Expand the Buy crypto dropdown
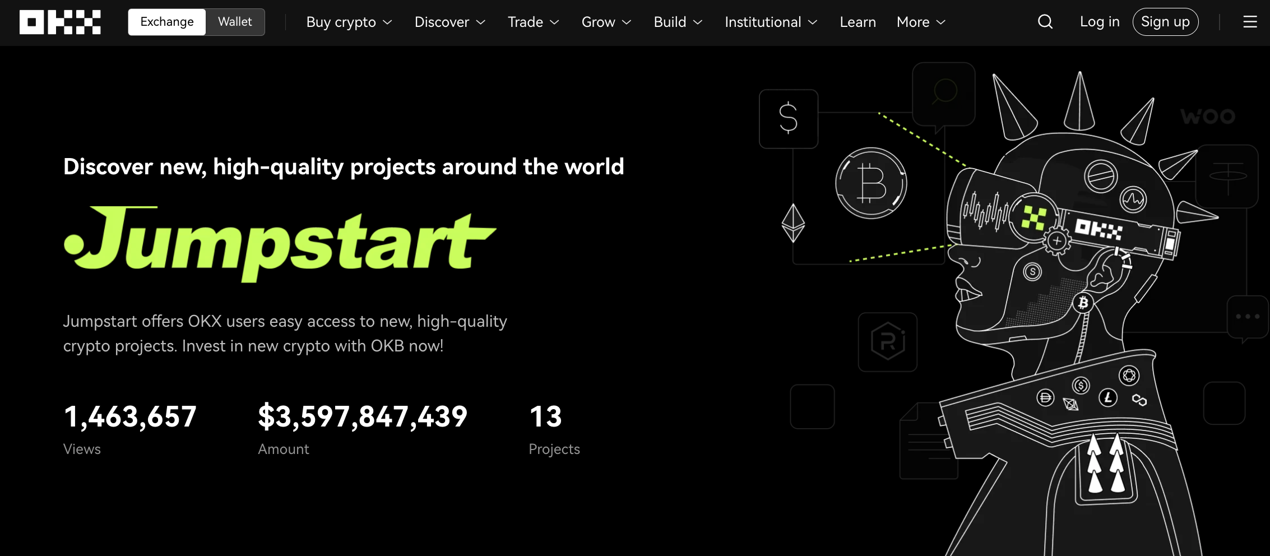1270x556 pixels. [349, 22]
